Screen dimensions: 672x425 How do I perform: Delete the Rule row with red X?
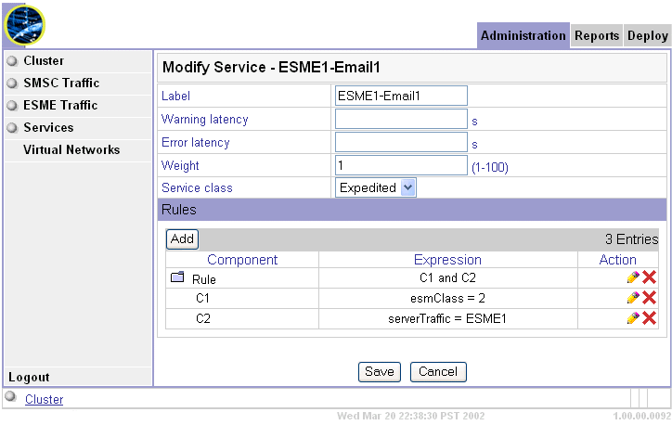pyautogui.click(x=650, y=277)
